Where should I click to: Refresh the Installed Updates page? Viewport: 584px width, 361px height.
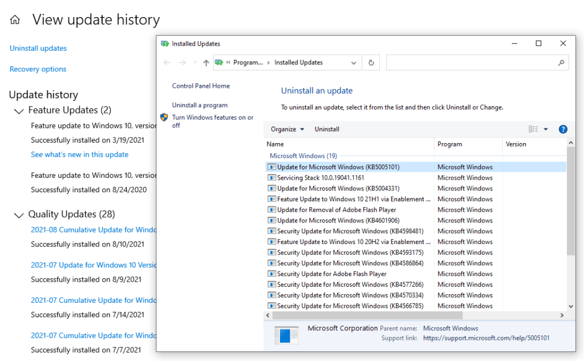370,63
